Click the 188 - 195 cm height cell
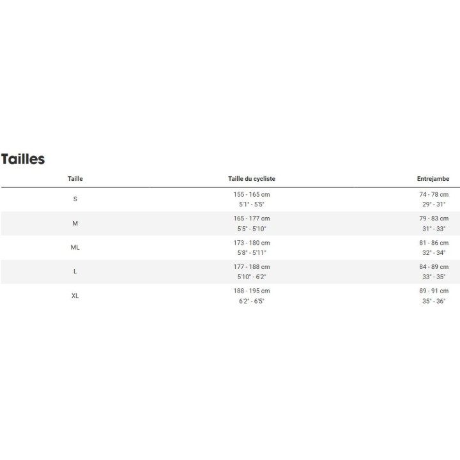The image size is (460, 460). [251, 291]
